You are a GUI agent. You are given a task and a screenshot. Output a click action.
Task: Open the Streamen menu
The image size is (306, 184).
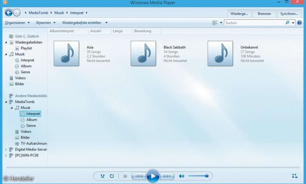[x=46, y=23]
